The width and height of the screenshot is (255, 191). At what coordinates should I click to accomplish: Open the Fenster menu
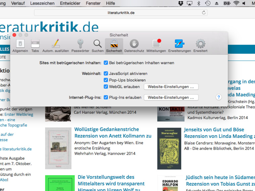click(x=93, y=3)
